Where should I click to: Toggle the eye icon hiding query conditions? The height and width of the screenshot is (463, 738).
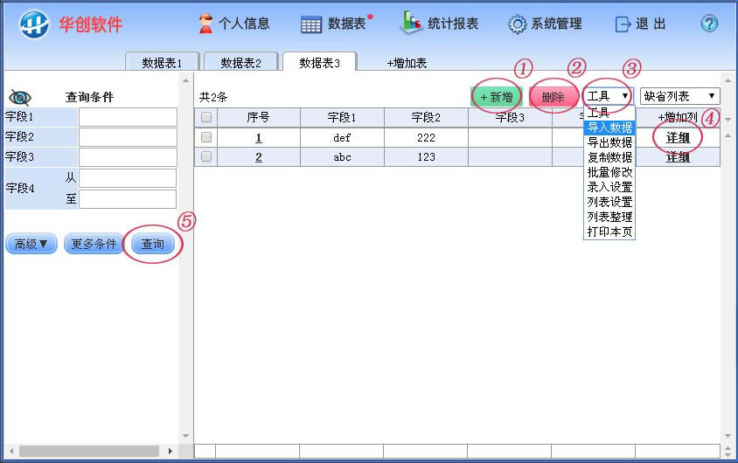coord(20,97)
